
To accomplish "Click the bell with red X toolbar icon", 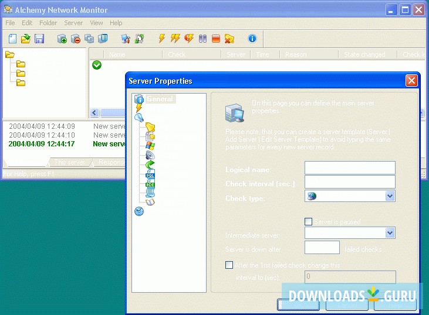I will pos(229,39).
